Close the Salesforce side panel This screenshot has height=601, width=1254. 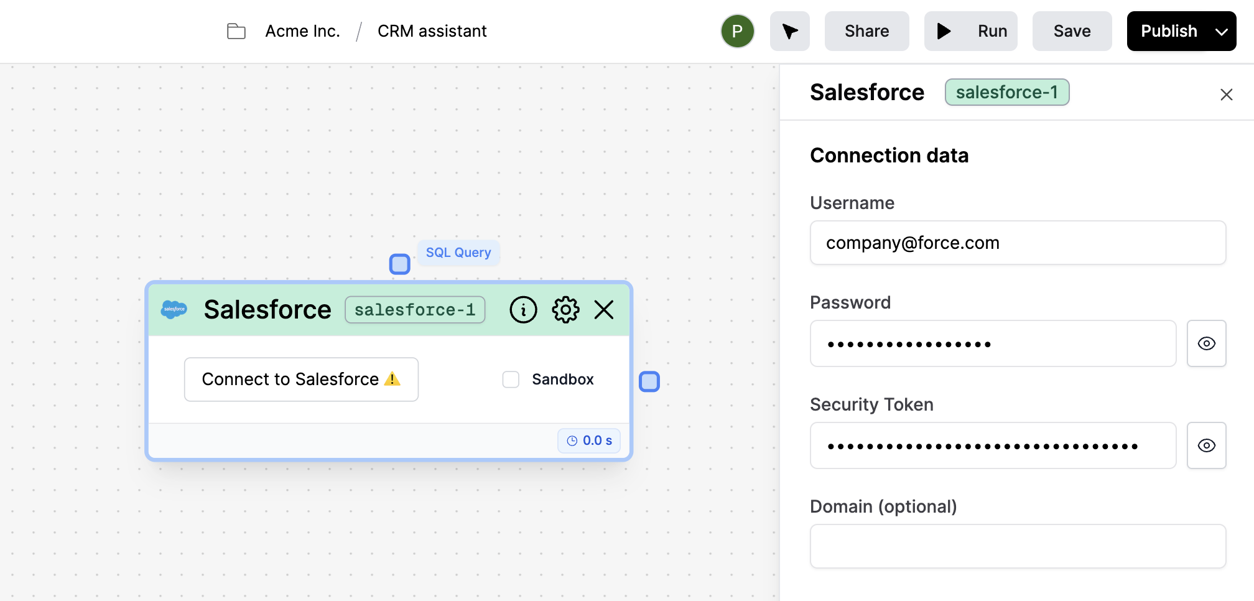point(1226,95)
